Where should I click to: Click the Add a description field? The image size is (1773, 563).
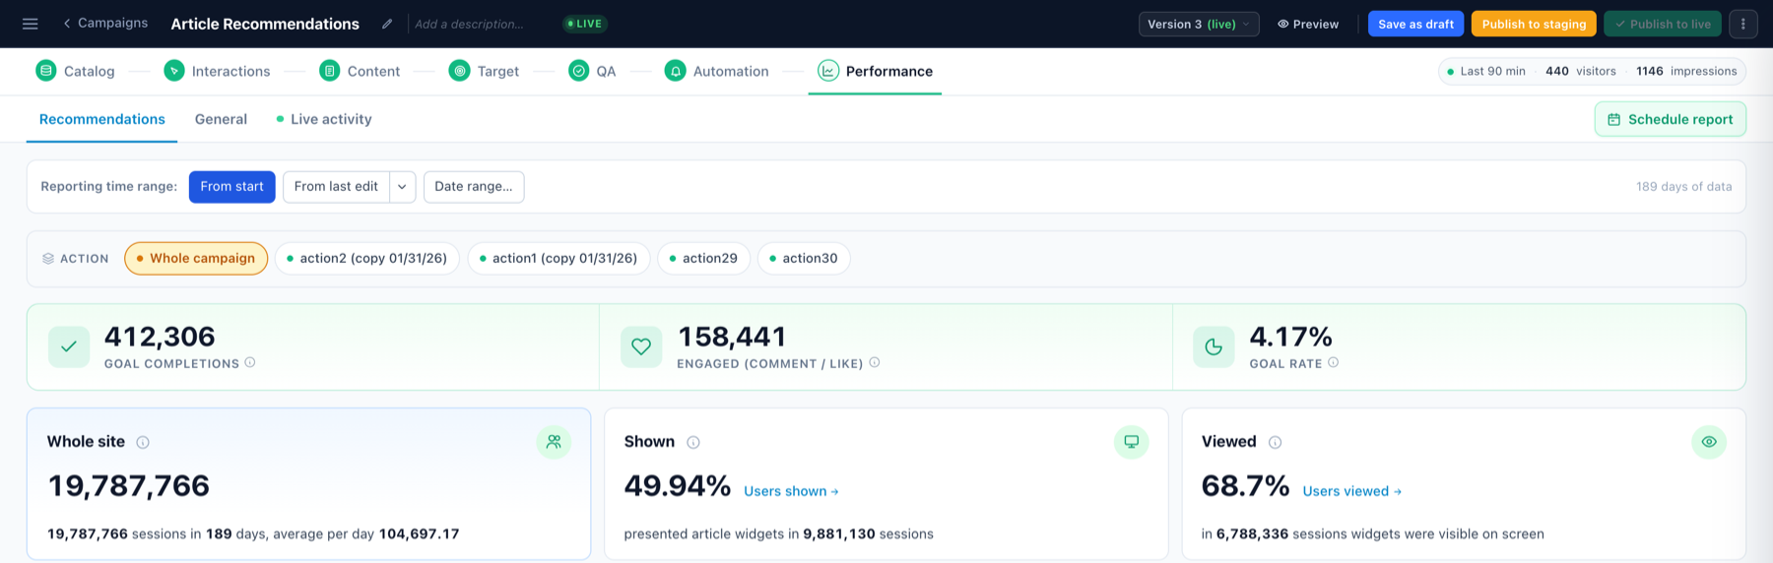click(470, 24)
